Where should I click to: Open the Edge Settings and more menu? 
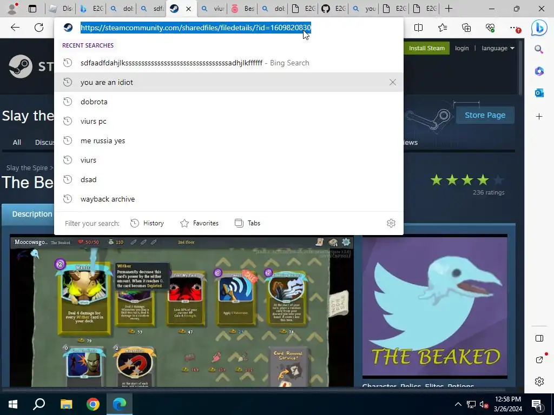click(x=515, y=28)
